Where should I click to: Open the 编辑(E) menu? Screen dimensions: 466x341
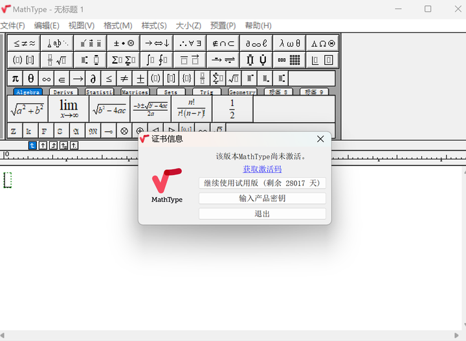(x=47, y=25)
